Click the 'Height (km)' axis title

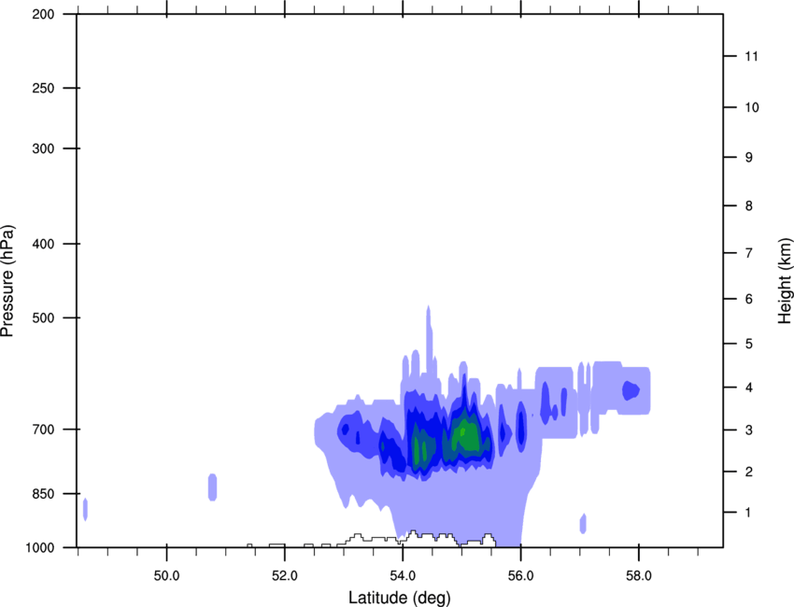(x=785, y=280)
